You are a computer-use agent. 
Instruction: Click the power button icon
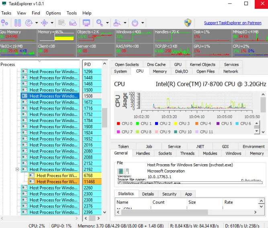(x=135, y=23)
